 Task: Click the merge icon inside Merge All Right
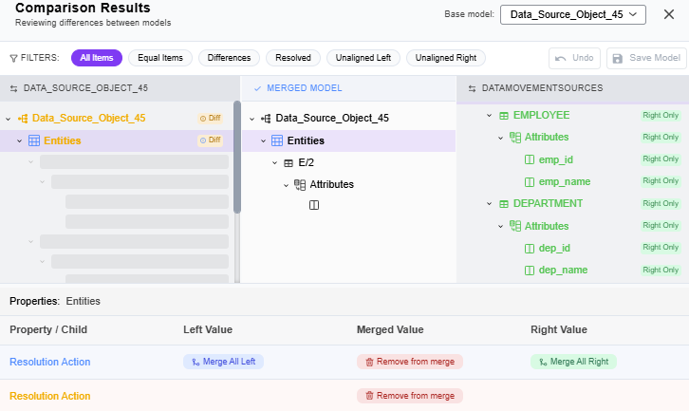tap(543, 363)
